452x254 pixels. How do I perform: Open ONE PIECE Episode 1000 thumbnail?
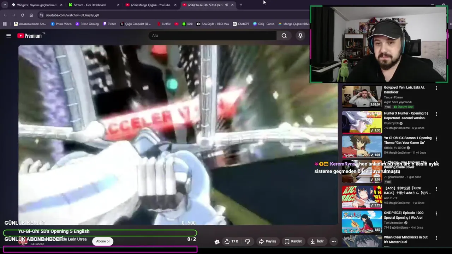pos(362,222)
